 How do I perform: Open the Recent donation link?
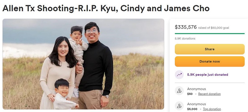coord(209,94)
